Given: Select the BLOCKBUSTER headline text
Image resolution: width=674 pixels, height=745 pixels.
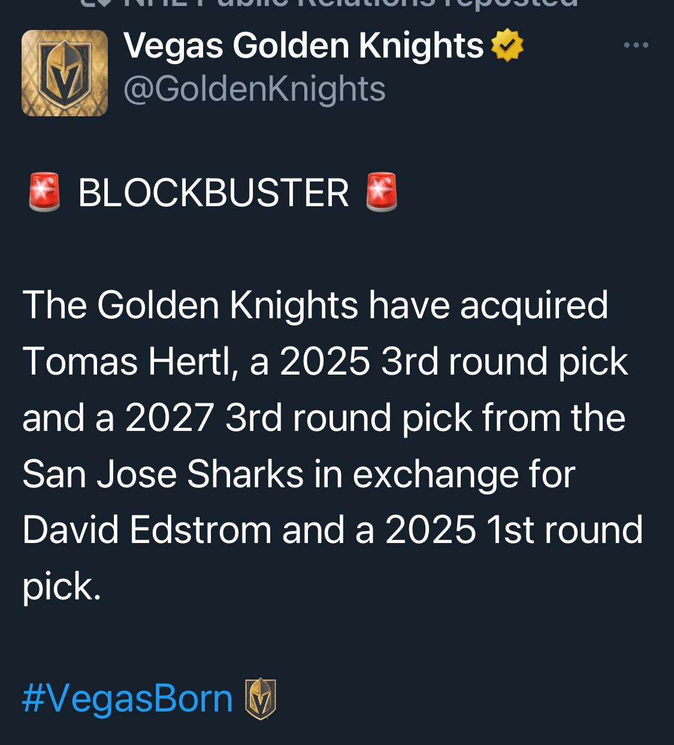Looking at the screenshot, I should [213, 193].
